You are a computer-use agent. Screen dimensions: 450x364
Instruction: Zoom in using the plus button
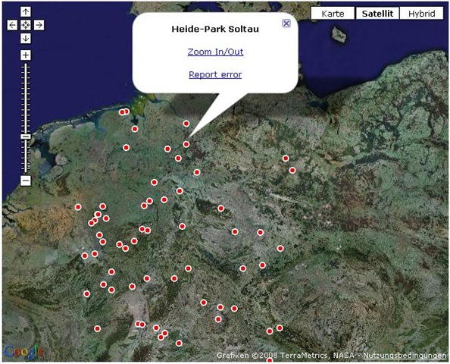26,55
